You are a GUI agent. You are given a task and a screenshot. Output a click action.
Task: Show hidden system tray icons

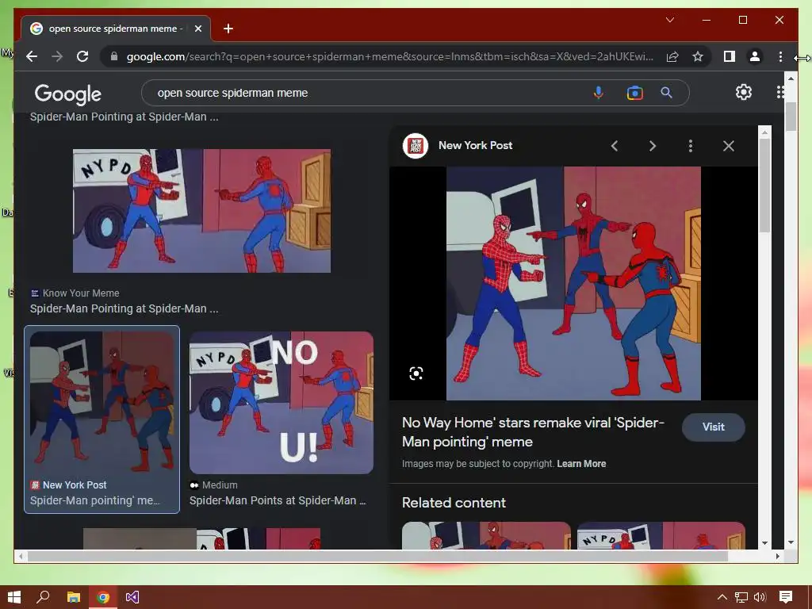[x=722, y=597]
